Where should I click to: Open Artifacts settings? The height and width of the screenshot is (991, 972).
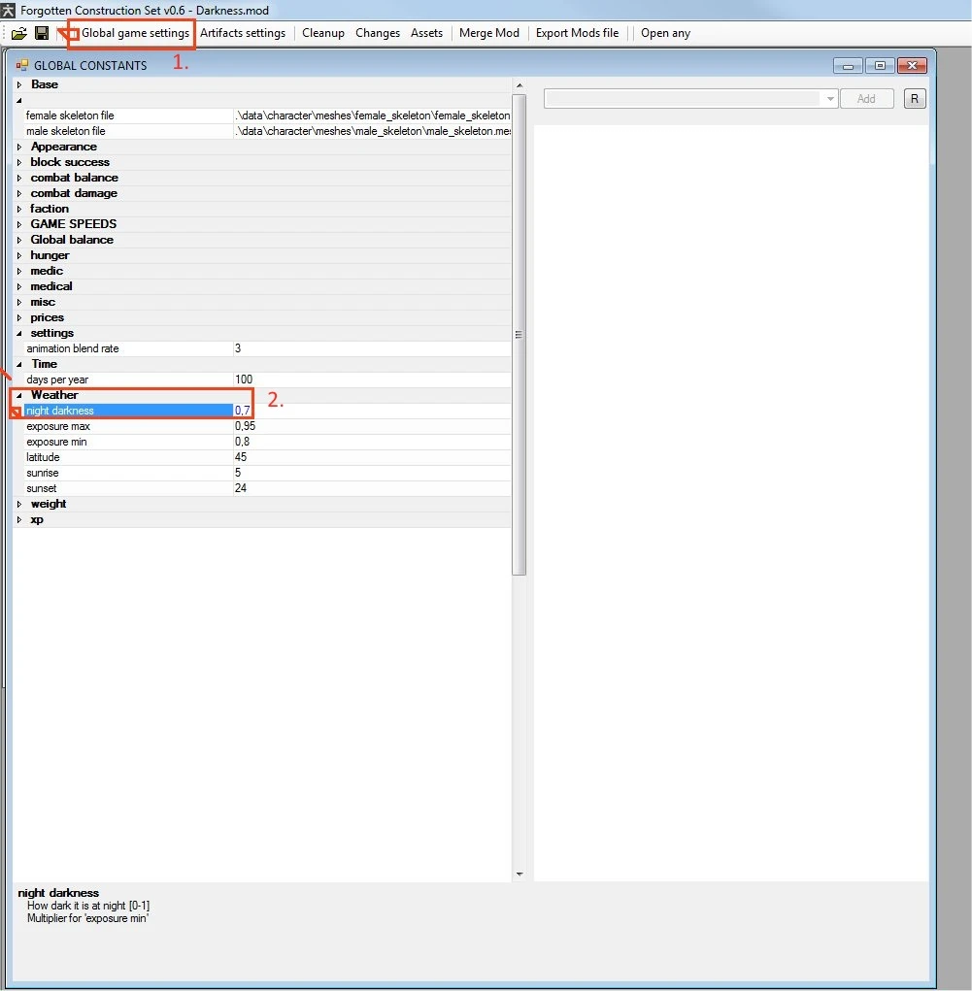click(x=243, y=33)
